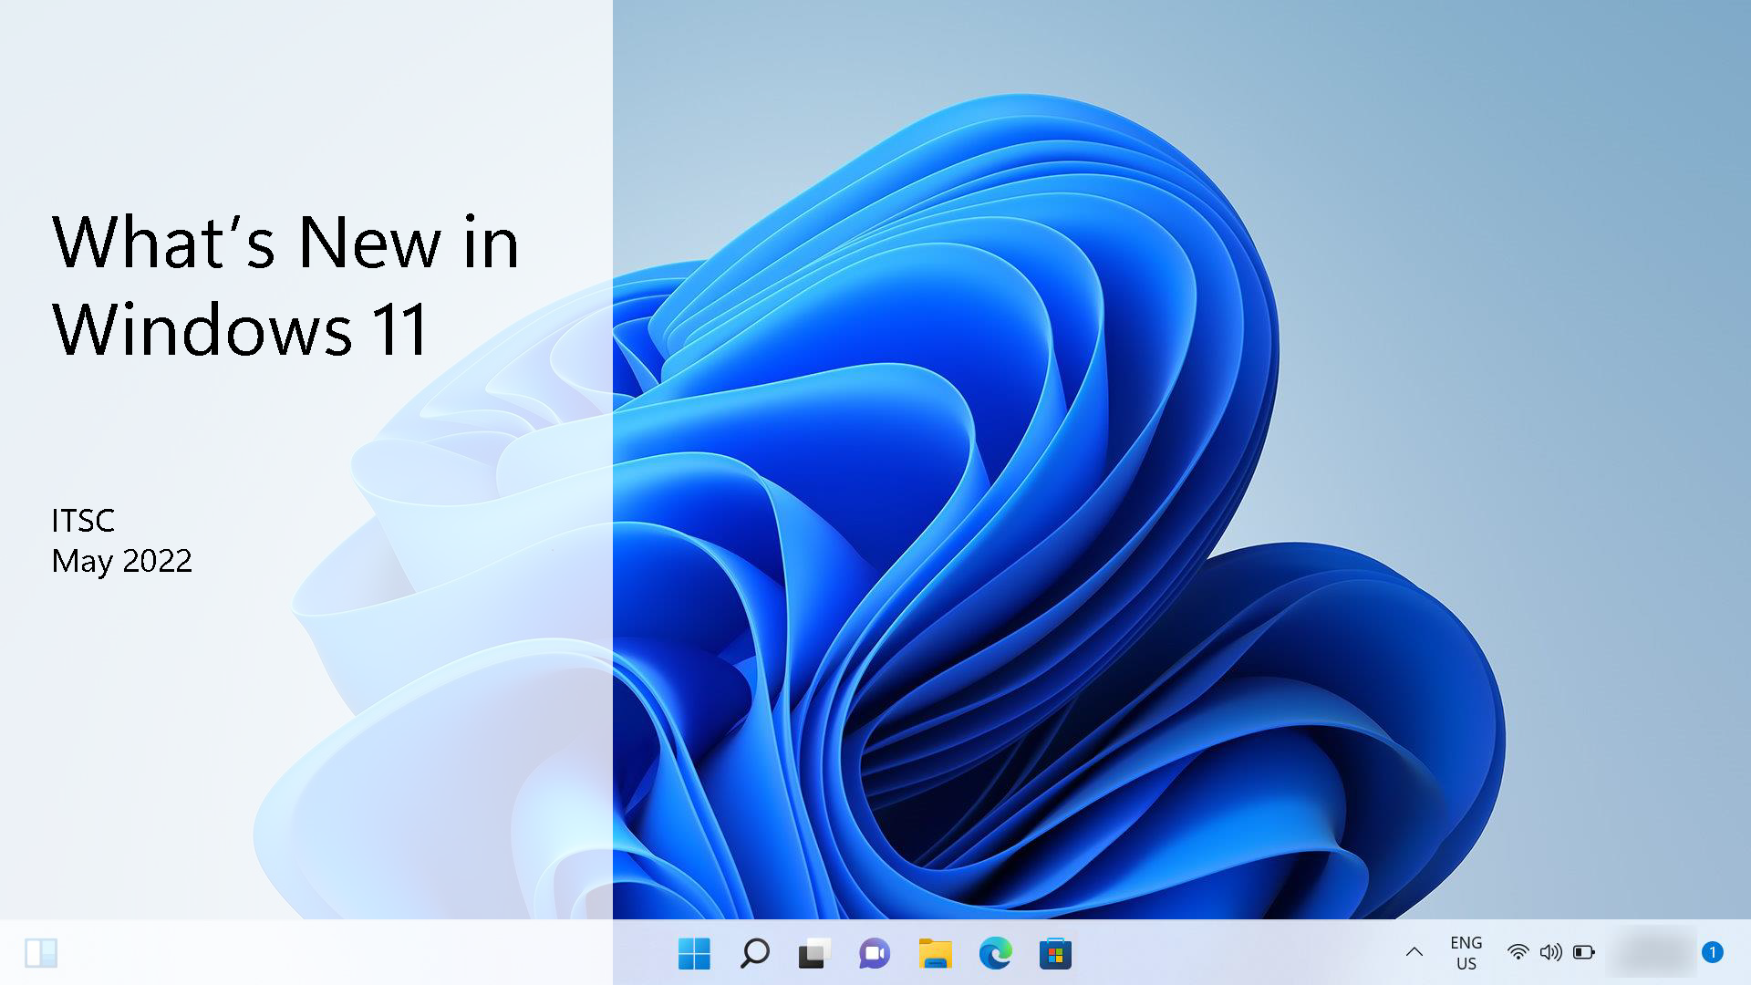1751x985 pixels.
Task: Open Task View icon
Action: point(814,953)
